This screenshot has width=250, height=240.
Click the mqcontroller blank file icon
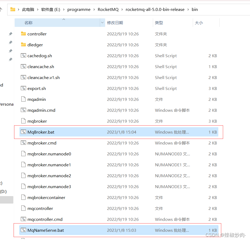[x=23, y=208]
